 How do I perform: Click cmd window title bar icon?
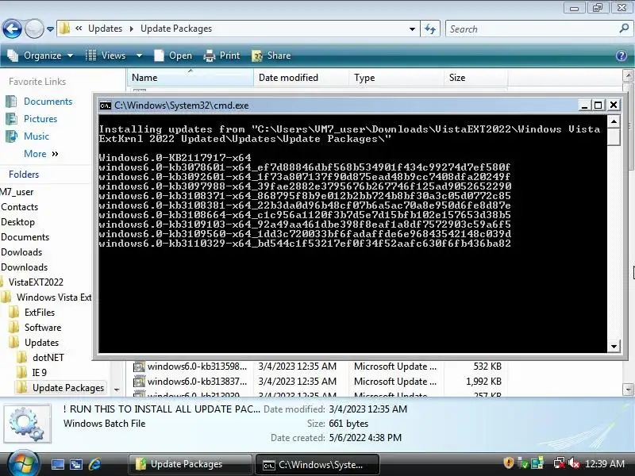(x=106, y=106)
